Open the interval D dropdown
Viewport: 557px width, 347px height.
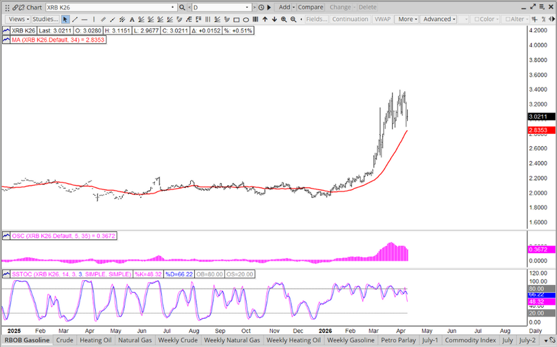[x=247, y=7]
